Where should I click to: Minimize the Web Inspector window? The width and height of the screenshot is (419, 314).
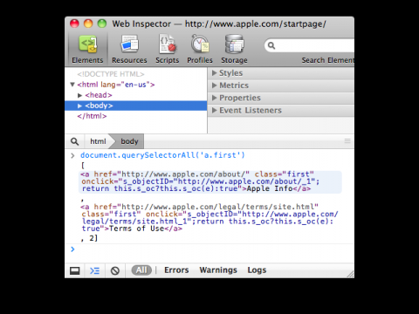88,24
